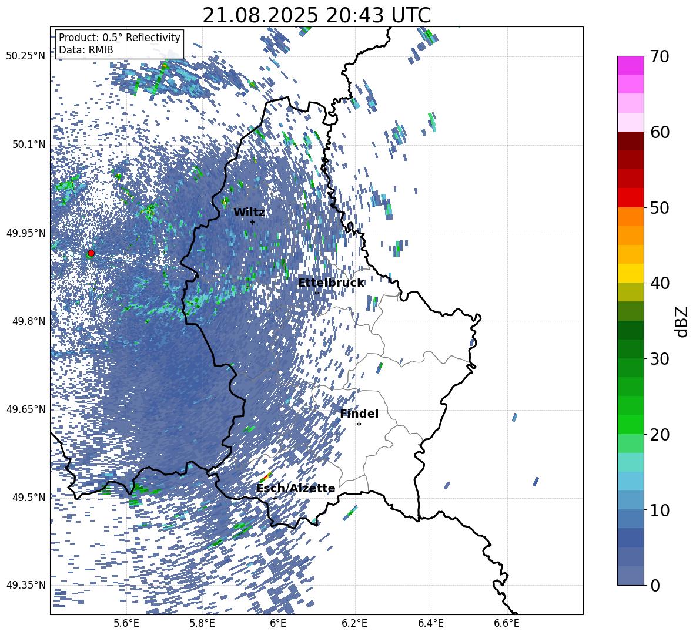The width and height of the screenshot is (696, 635).
Task: Click the 50 tick on colorbar
Action: [660, 208]
